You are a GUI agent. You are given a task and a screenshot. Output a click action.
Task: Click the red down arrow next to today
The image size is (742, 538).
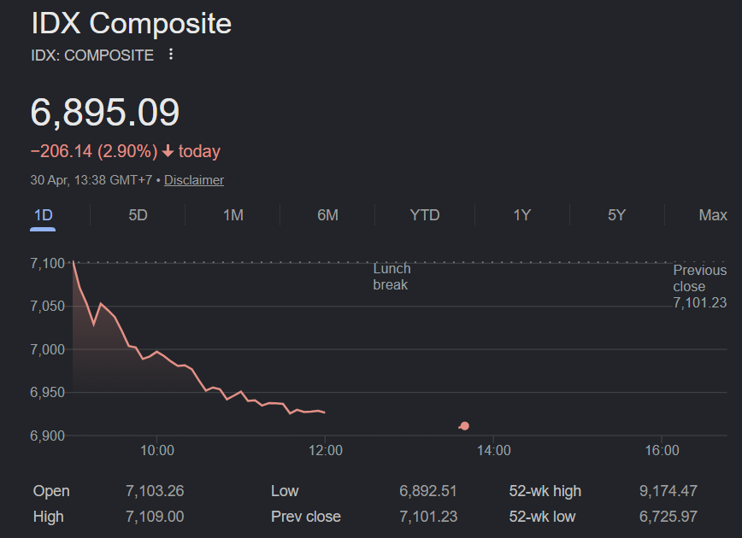(168, 151)
